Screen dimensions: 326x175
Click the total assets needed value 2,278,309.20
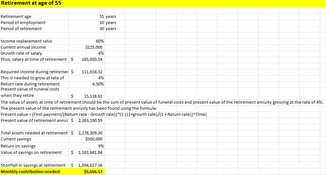click(x=90, y=133)
